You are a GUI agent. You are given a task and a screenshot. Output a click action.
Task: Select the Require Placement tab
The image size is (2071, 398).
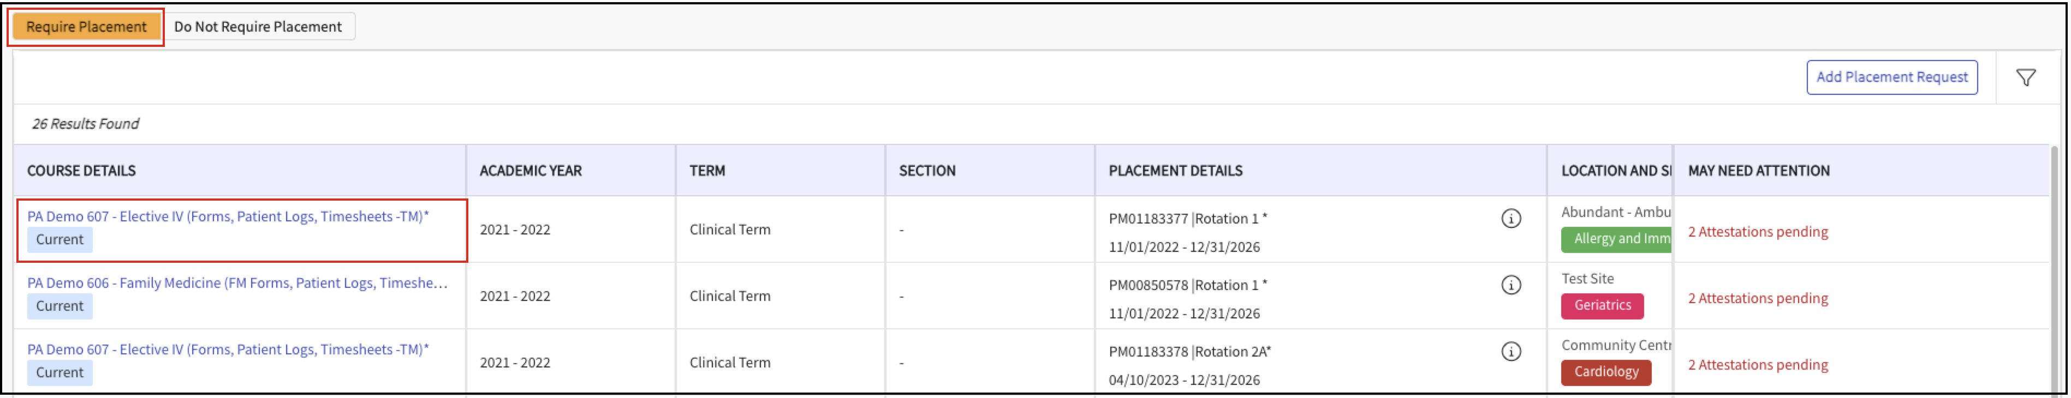point(86,27)
